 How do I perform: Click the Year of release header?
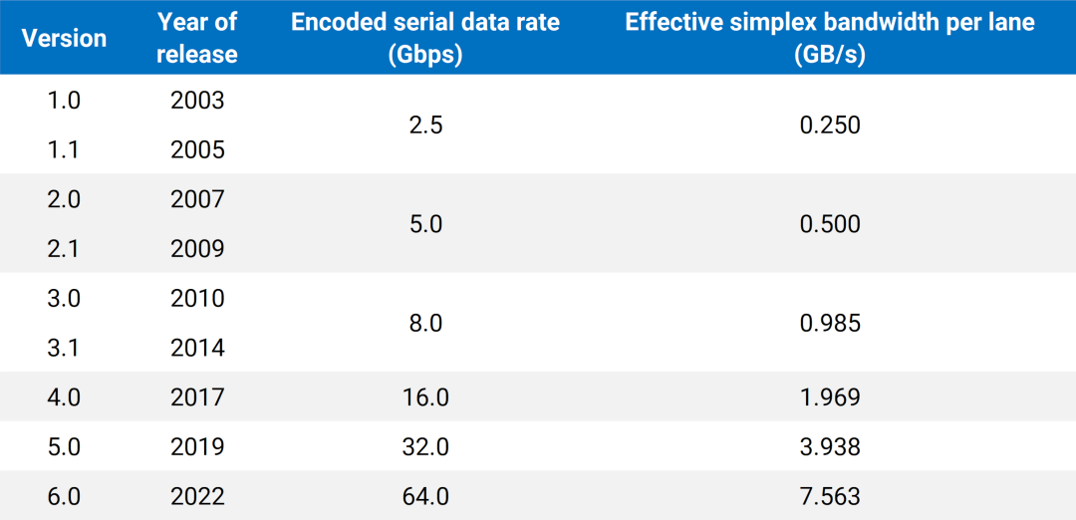point(197,37)
